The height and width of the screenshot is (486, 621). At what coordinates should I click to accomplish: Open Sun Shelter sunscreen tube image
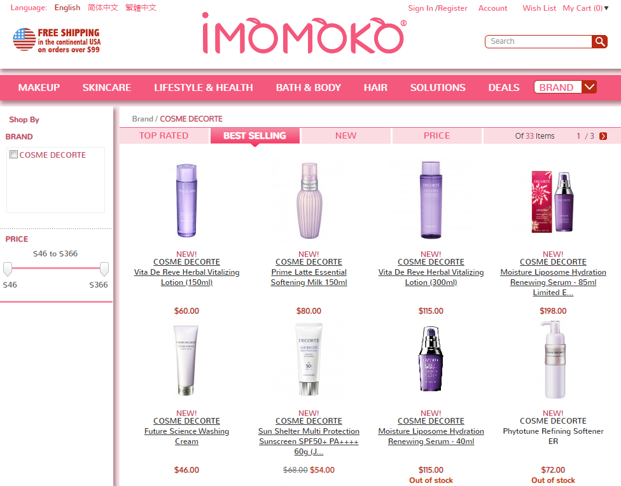[x=309, y=359]
